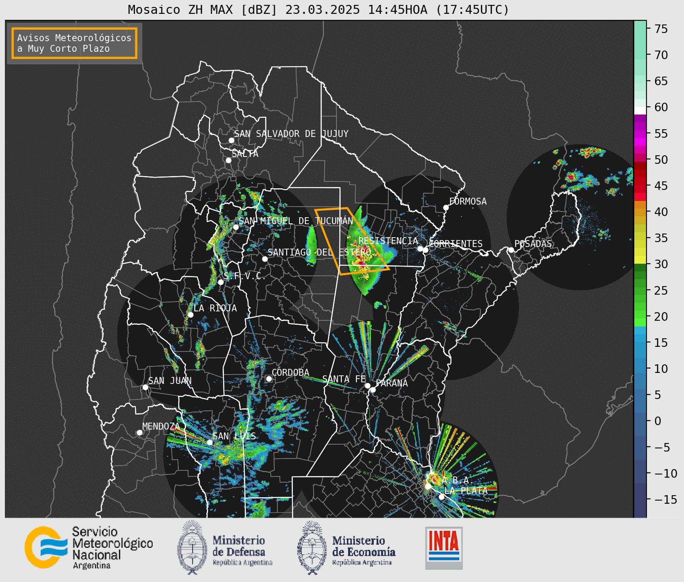Click the −15 tick label on the colorbar
This screenshot has width=684, height=582.
point(666,500)
